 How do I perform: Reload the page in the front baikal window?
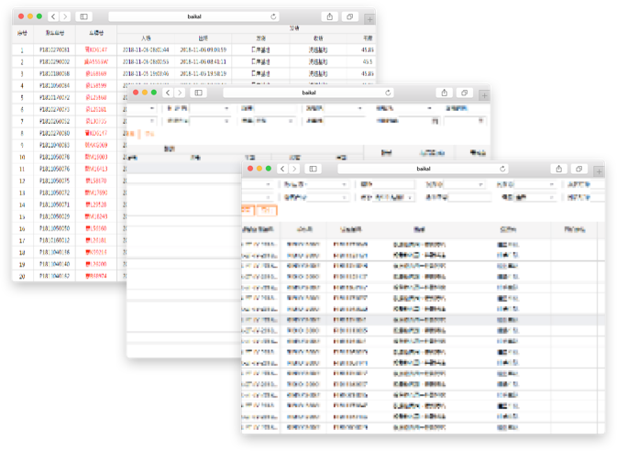502,169
